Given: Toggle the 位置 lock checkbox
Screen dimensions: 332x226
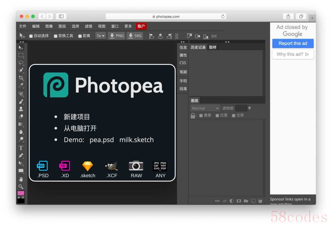Looking at the screenshot, I should (x=217, y=115).
